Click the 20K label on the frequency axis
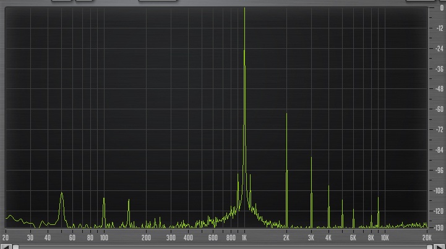The width and height of the screenshot is (446, 249). tap(426, 237)
